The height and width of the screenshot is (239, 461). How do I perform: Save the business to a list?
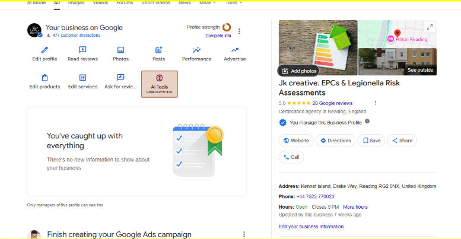coord(371,141)
